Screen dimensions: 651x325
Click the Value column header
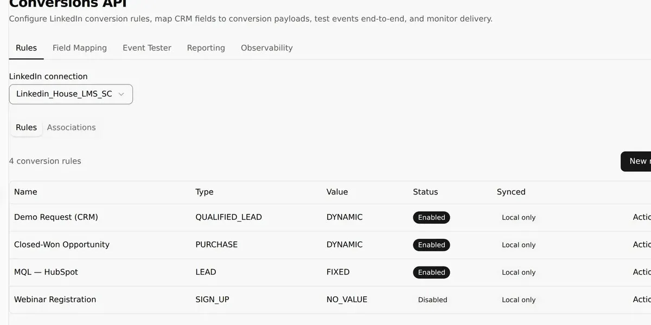click(x=337, y=192)
